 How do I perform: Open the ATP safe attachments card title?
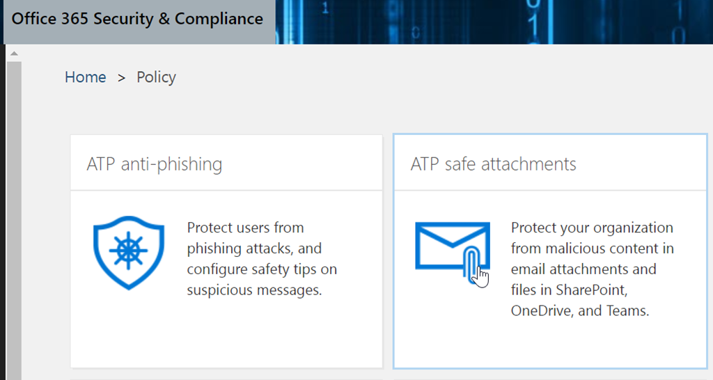(x=493, y=164)
